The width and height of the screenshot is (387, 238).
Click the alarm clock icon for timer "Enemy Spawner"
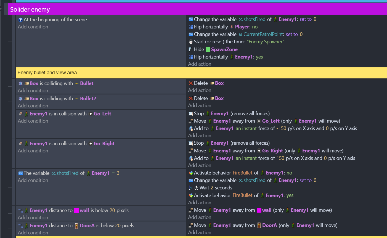tap(190, 41)
